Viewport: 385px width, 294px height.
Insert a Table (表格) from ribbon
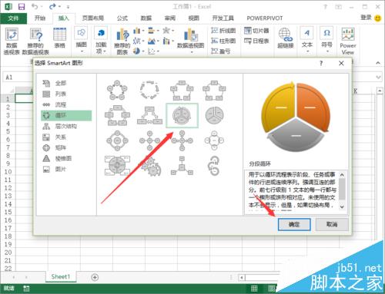59,38
